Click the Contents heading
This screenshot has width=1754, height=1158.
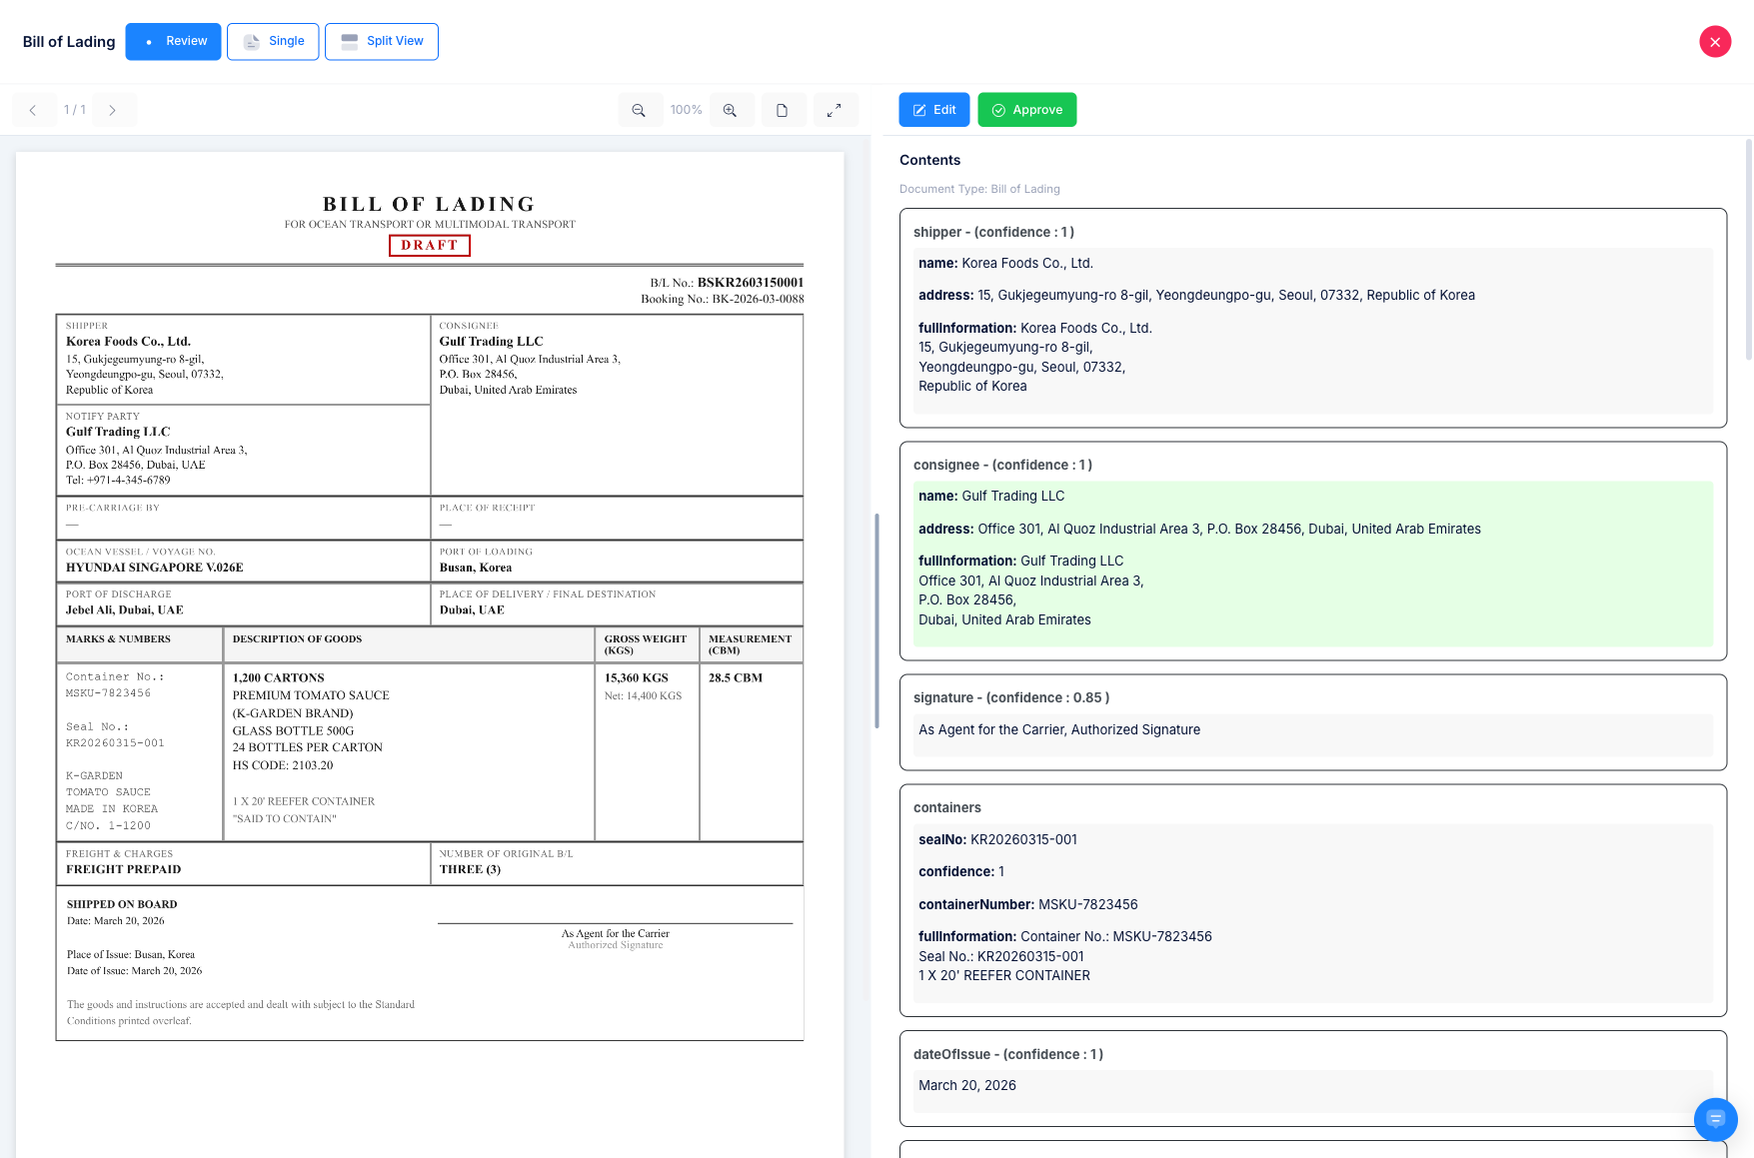pos(929,160)
